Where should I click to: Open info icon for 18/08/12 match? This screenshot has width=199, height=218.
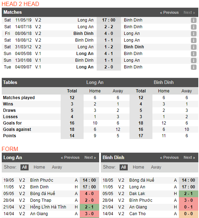193,40
